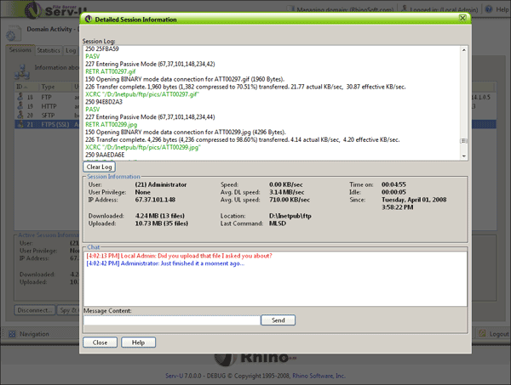Click the '(21) Administrator' user value
The height and width of the screenshot is (385, 511).
click(161, 184)
